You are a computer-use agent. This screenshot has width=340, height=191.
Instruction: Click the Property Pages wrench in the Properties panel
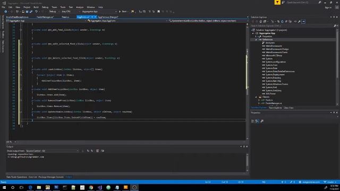click(262, 121)
